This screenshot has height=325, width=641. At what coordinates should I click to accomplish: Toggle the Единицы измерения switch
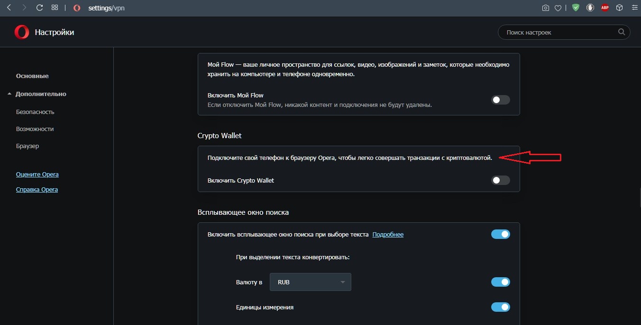501,307
